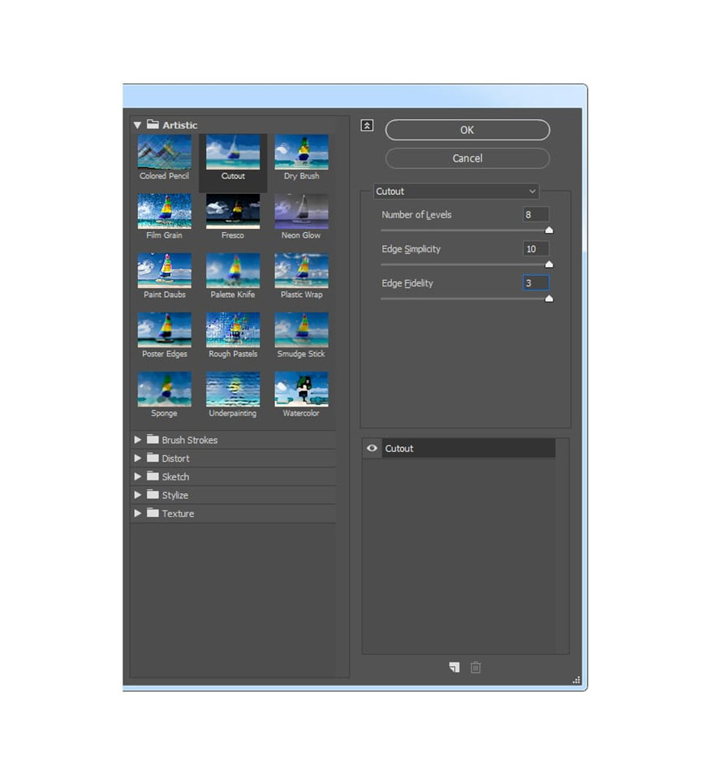Expand the Distort filter folder

pyautogui.click(x=137, y=459)
